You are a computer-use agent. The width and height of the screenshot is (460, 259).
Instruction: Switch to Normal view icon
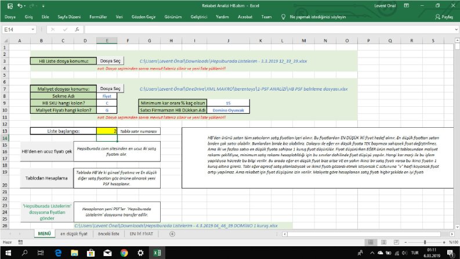pos(371,242)
